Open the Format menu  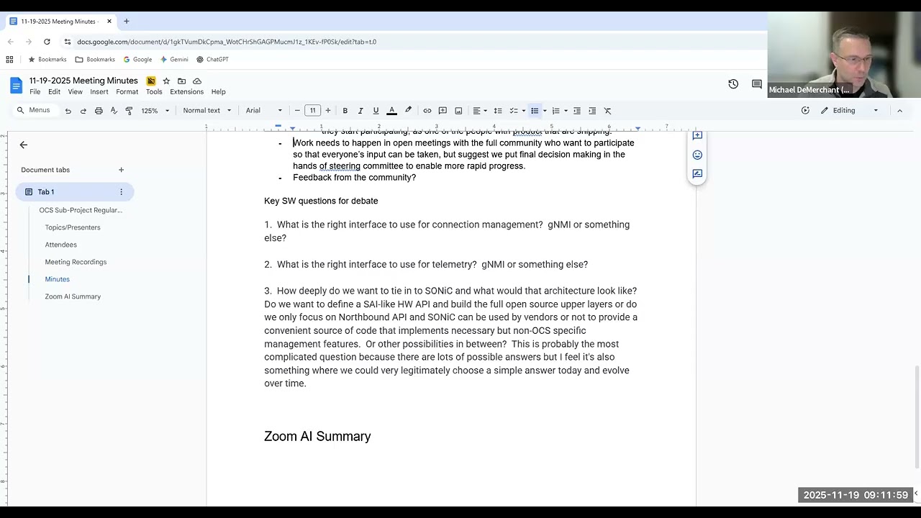127,92
